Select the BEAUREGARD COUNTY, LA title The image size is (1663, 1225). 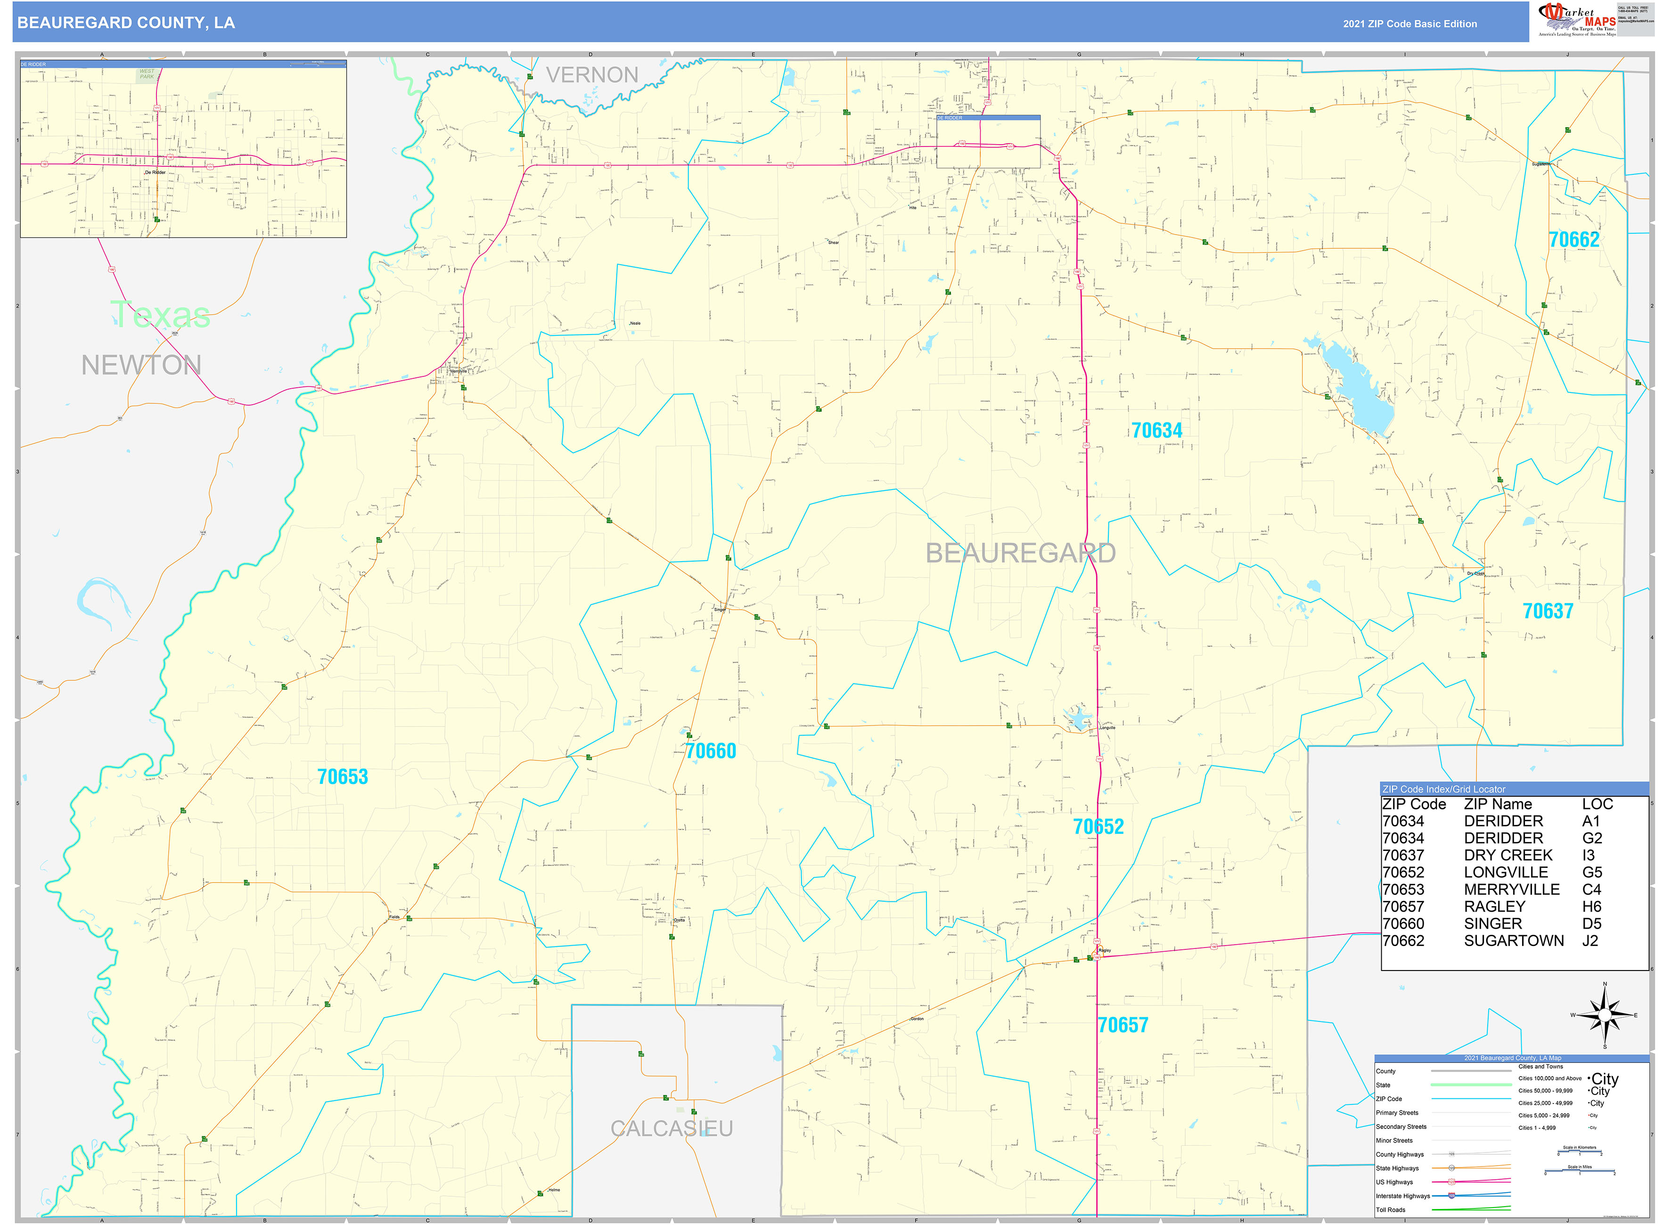click(x=126, y=23)
